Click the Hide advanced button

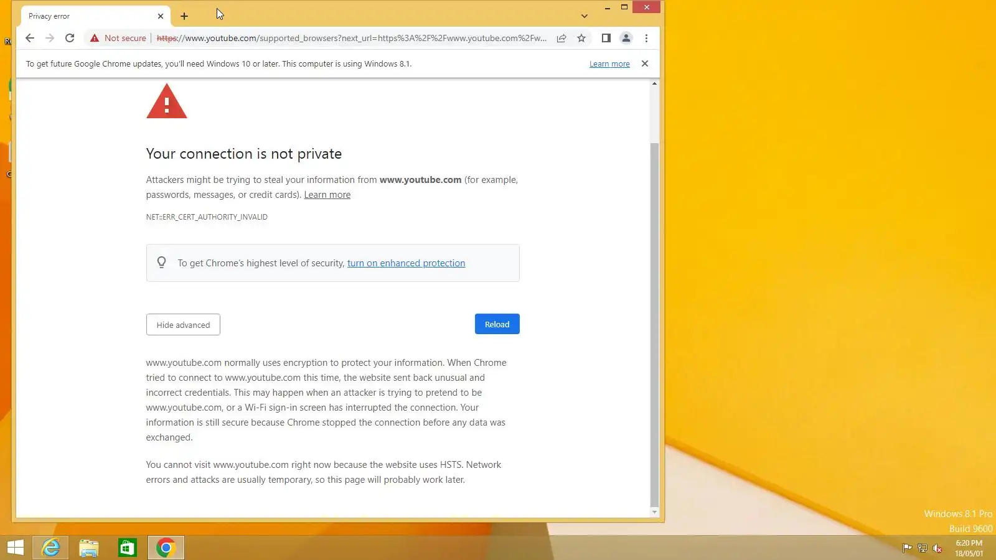[x=183, y=325]
